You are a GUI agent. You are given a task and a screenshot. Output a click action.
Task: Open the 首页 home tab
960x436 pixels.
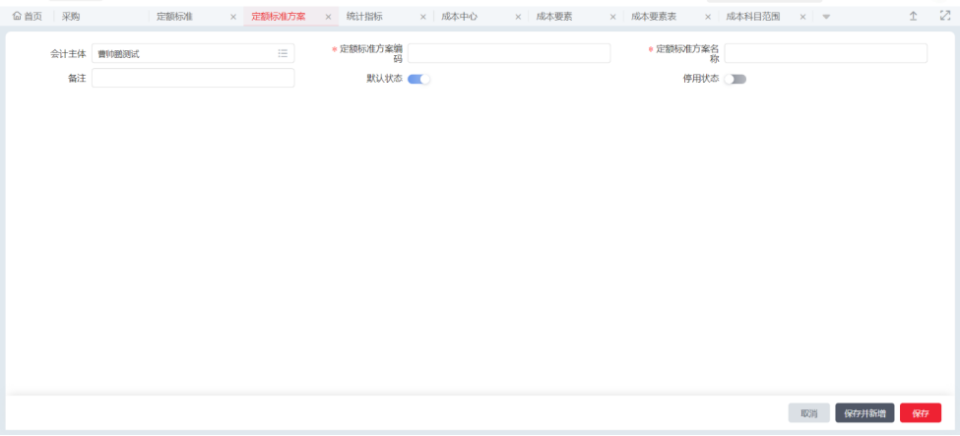click(x=28, y=17)
